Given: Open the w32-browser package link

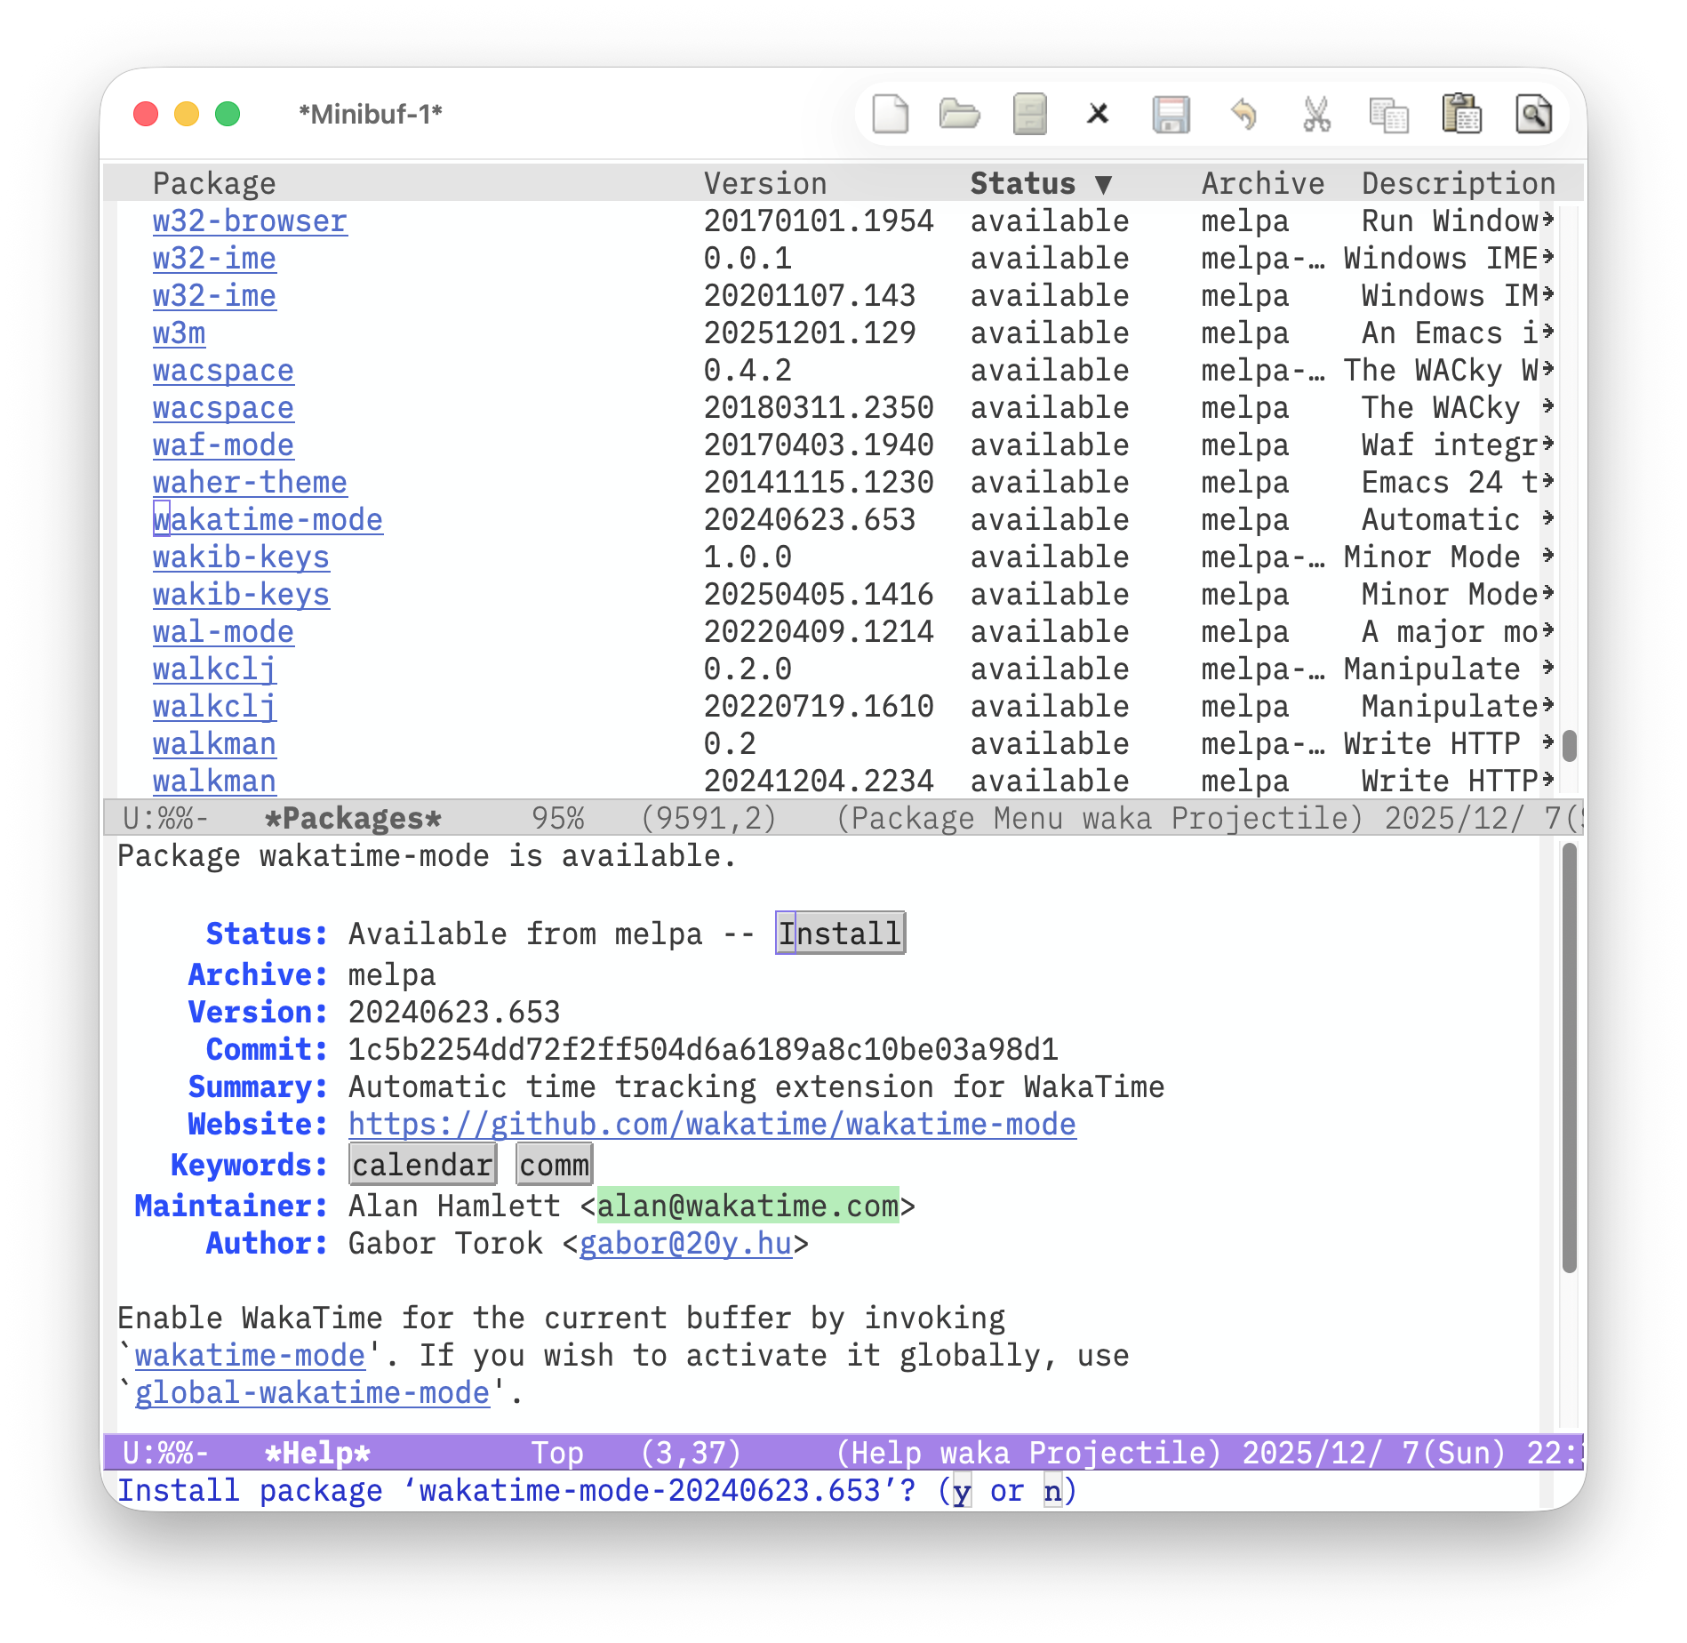Looking at the screenshot, I should [x=250, y=220].
